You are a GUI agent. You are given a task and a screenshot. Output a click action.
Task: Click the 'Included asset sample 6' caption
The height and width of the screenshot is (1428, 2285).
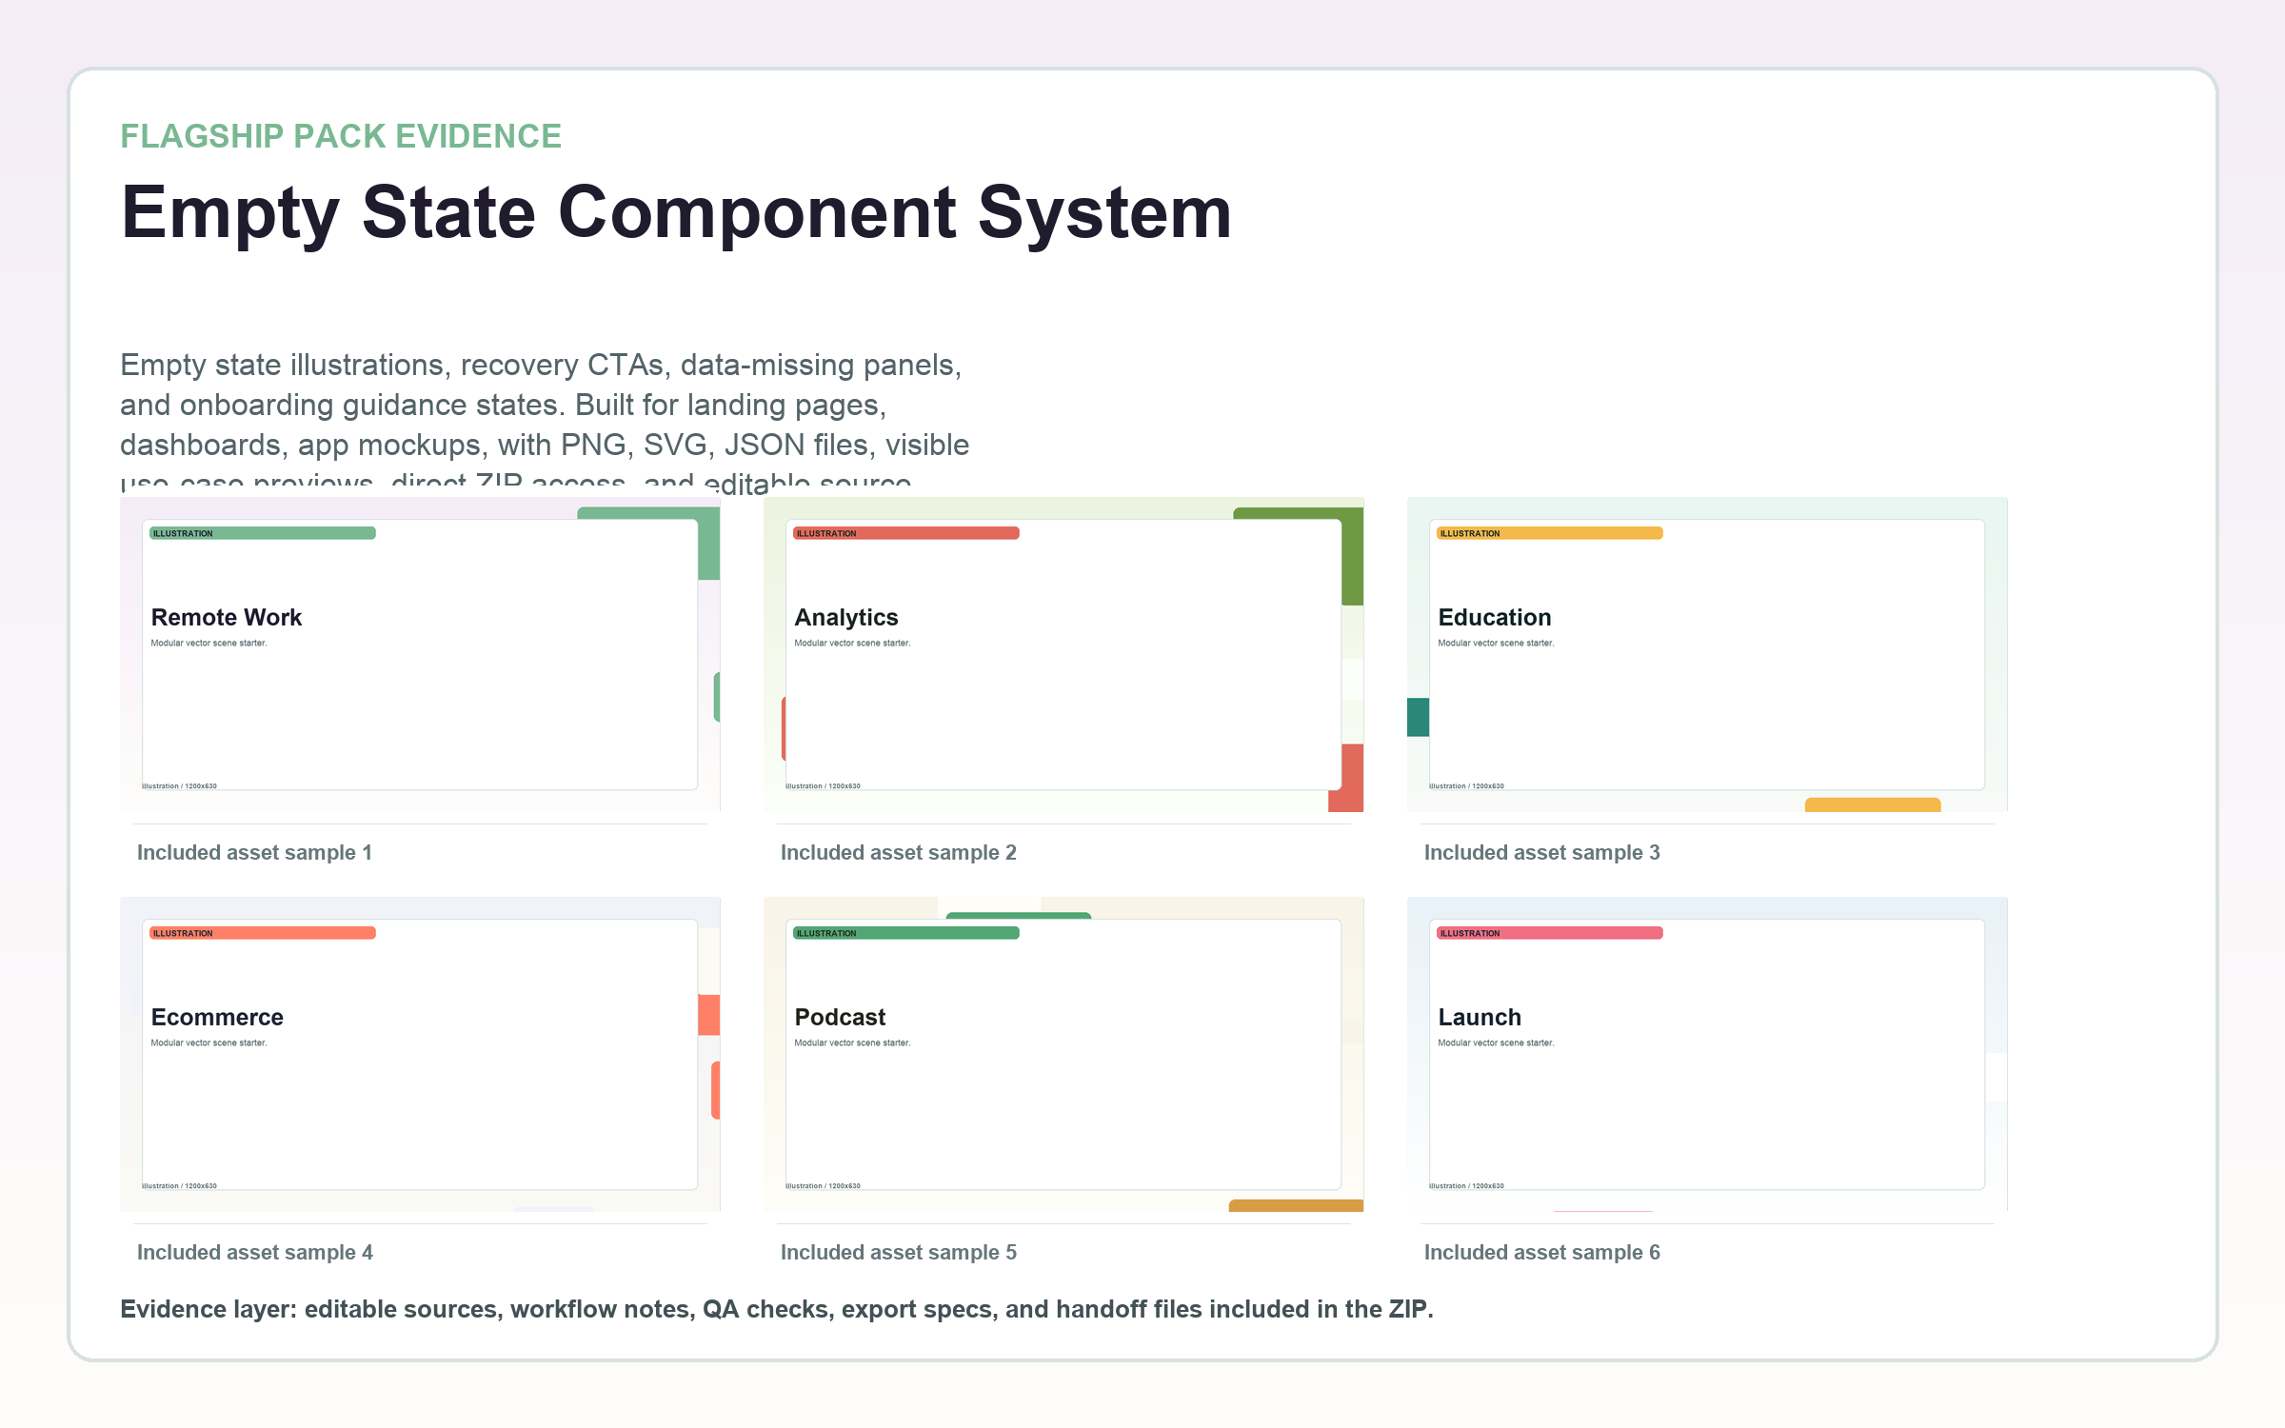[x=1541, y=1253]
